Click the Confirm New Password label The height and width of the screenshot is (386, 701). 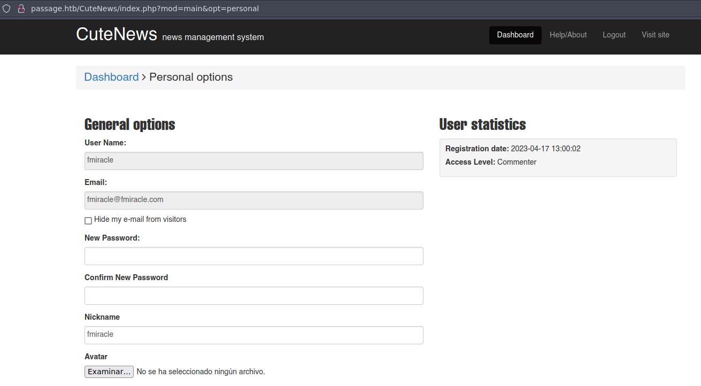(126, 277)
